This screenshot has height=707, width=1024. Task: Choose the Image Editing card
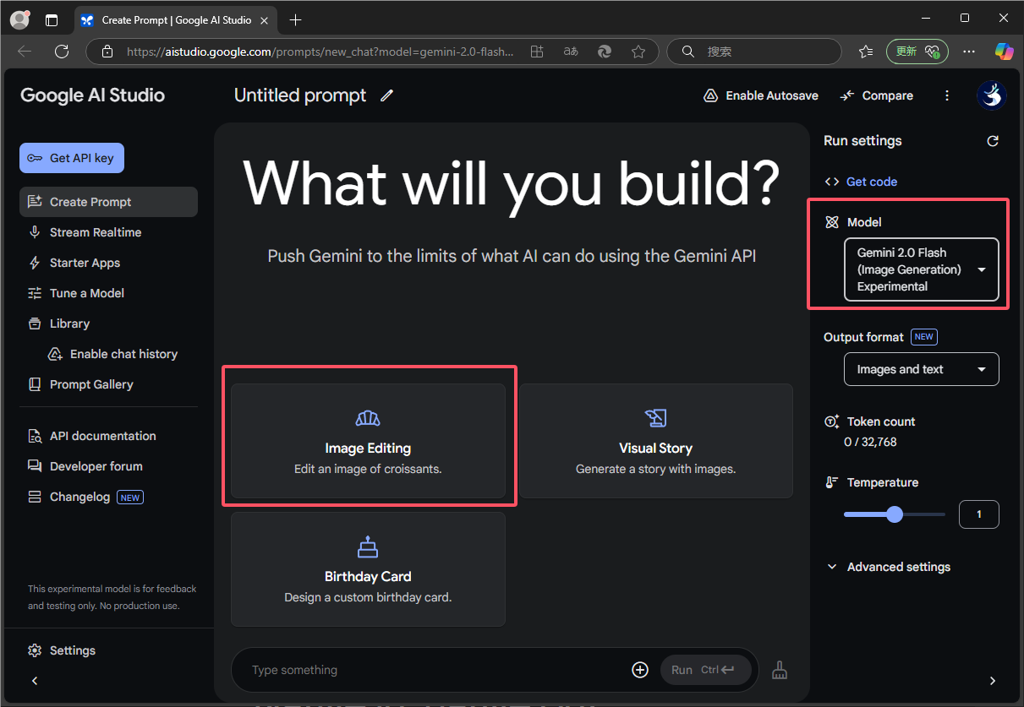coord(368,441)
